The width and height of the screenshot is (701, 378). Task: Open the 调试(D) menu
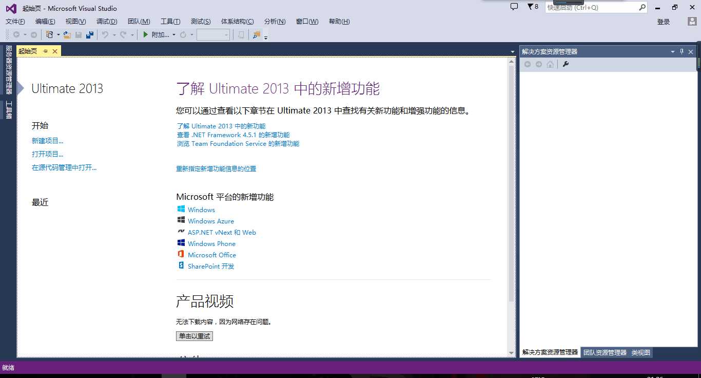[107, 22]
